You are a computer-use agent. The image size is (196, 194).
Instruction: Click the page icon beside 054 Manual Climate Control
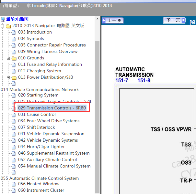[14, 167]
